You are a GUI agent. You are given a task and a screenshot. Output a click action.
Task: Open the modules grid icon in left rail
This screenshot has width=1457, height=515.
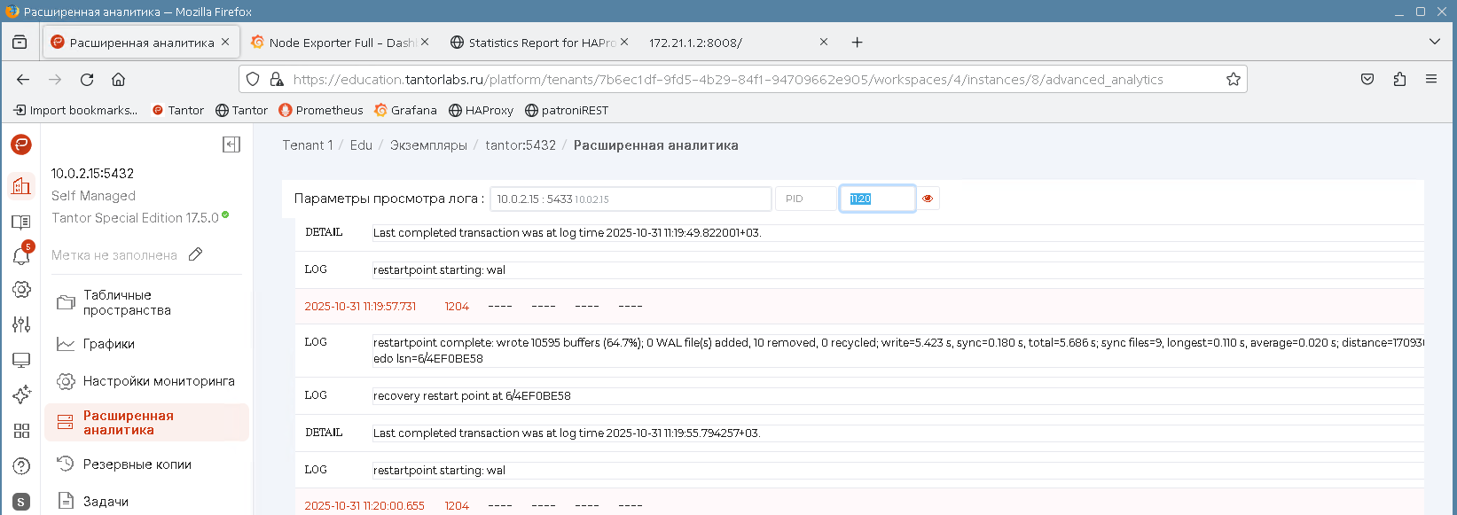click(x=21, y=431)
